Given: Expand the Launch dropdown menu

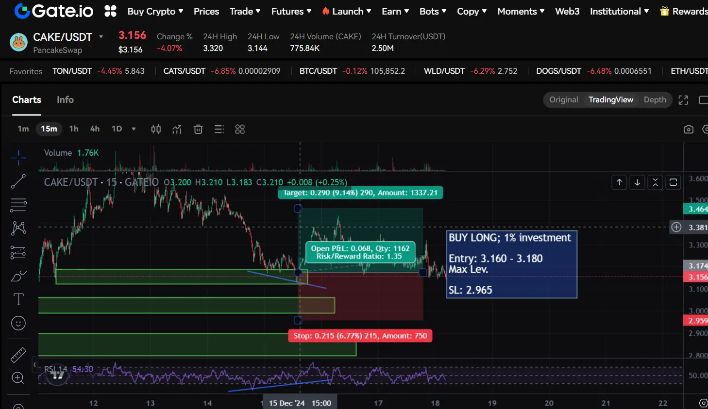Looking at the screenshot, I should click(x=347, y=11).
